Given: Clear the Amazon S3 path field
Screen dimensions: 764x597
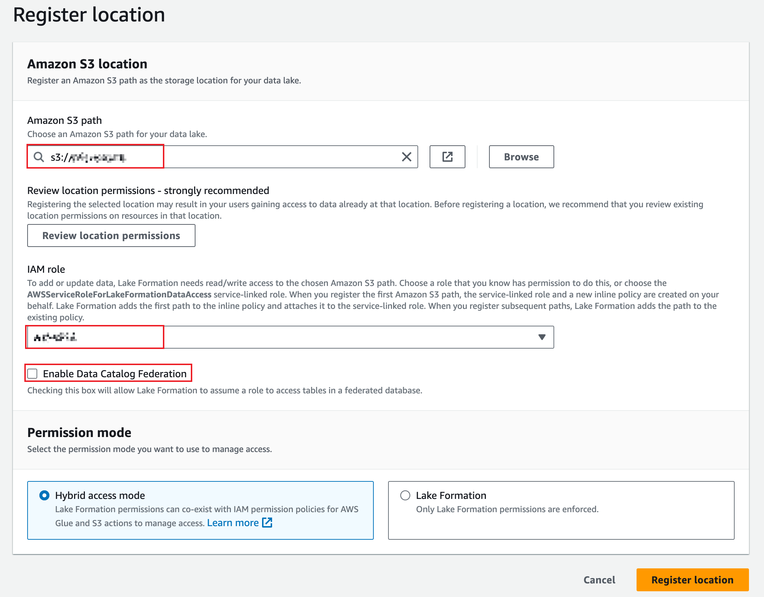Looking at the screenshot, I should tap(406, 157).
